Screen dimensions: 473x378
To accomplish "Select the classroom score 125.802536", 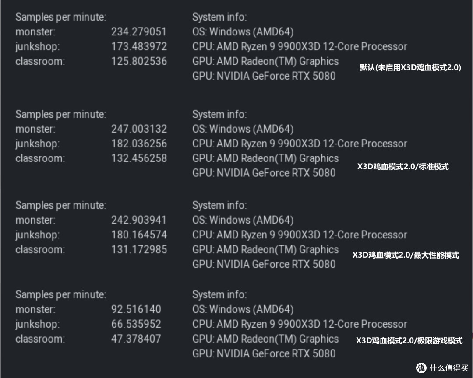I will 139,61.
